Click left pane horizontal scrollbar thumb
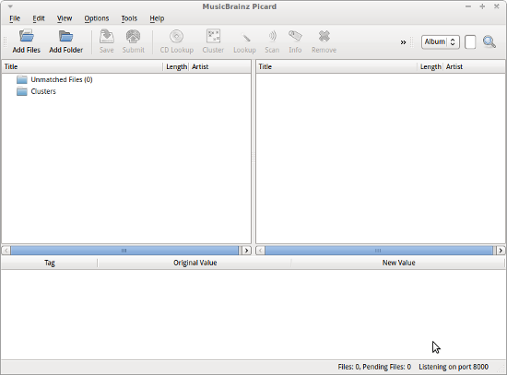 (x=124, y=251)
